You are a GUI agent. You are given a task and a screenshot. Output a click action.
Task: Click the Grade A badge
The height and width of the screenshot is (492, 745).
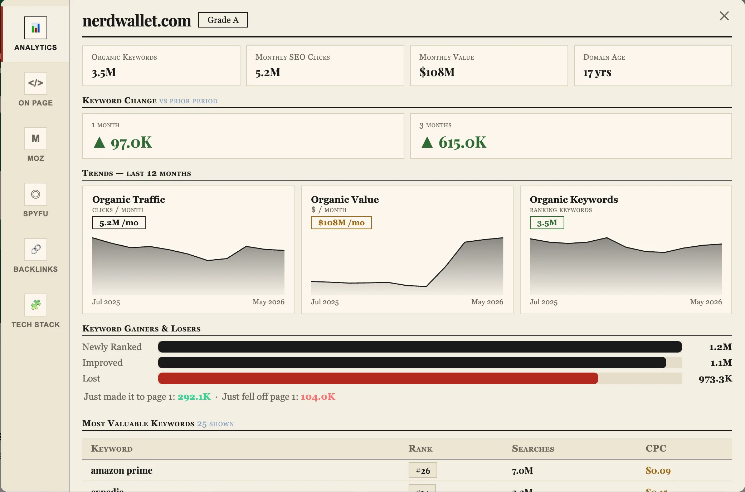click(x=223, y=20)
